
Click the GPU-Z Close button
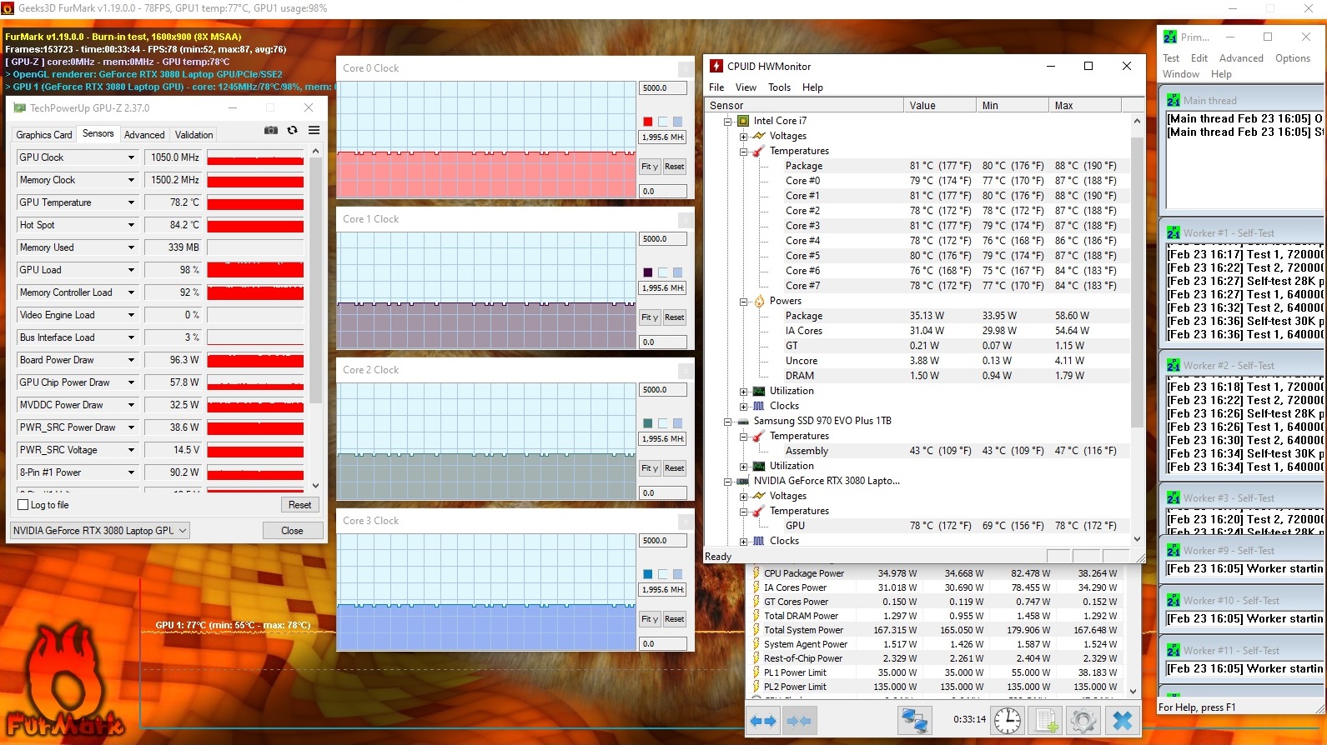click(x=292, y=531)
